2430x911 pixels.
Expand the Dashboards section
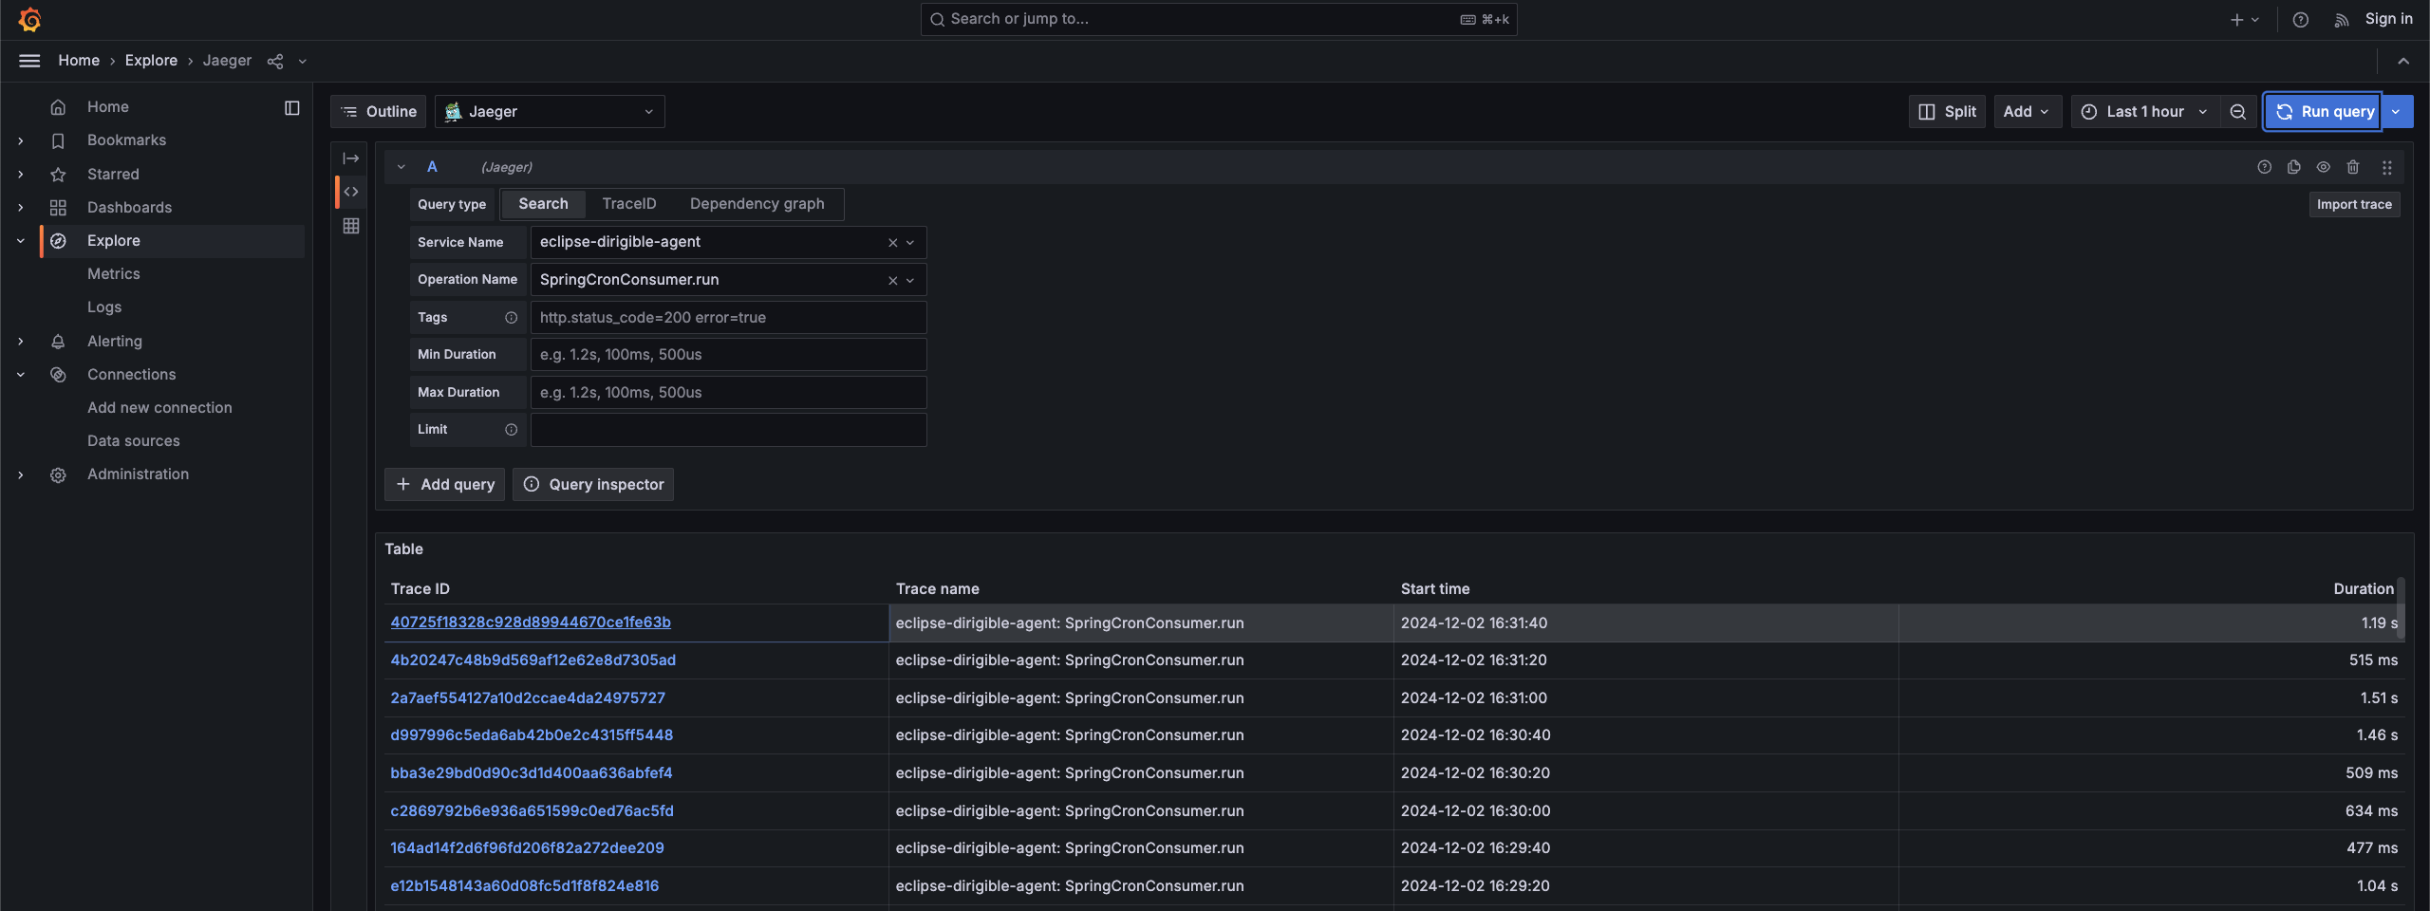21,208
